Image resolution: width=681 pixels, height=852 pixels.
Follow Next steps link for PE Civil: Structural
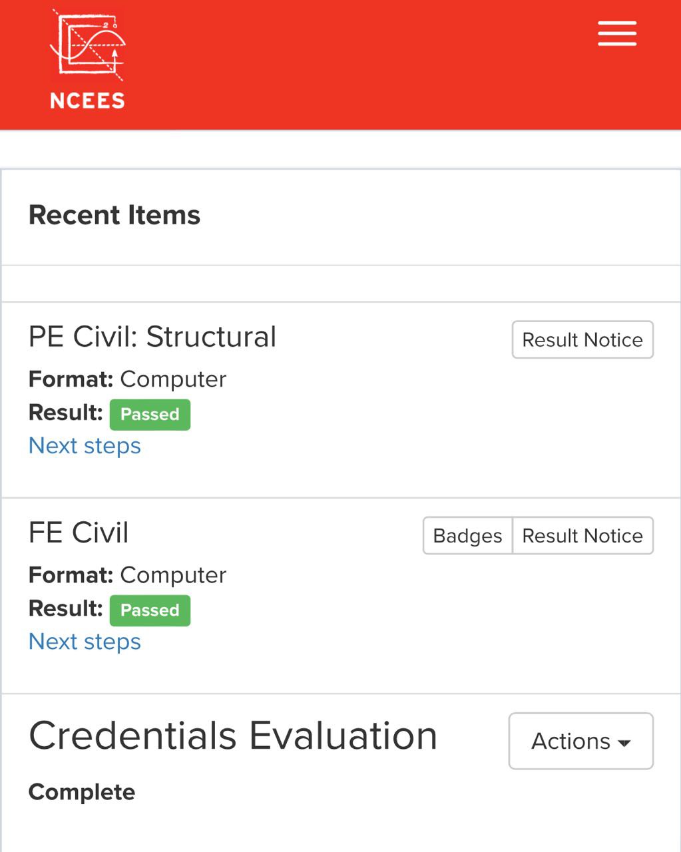point(85,446)
